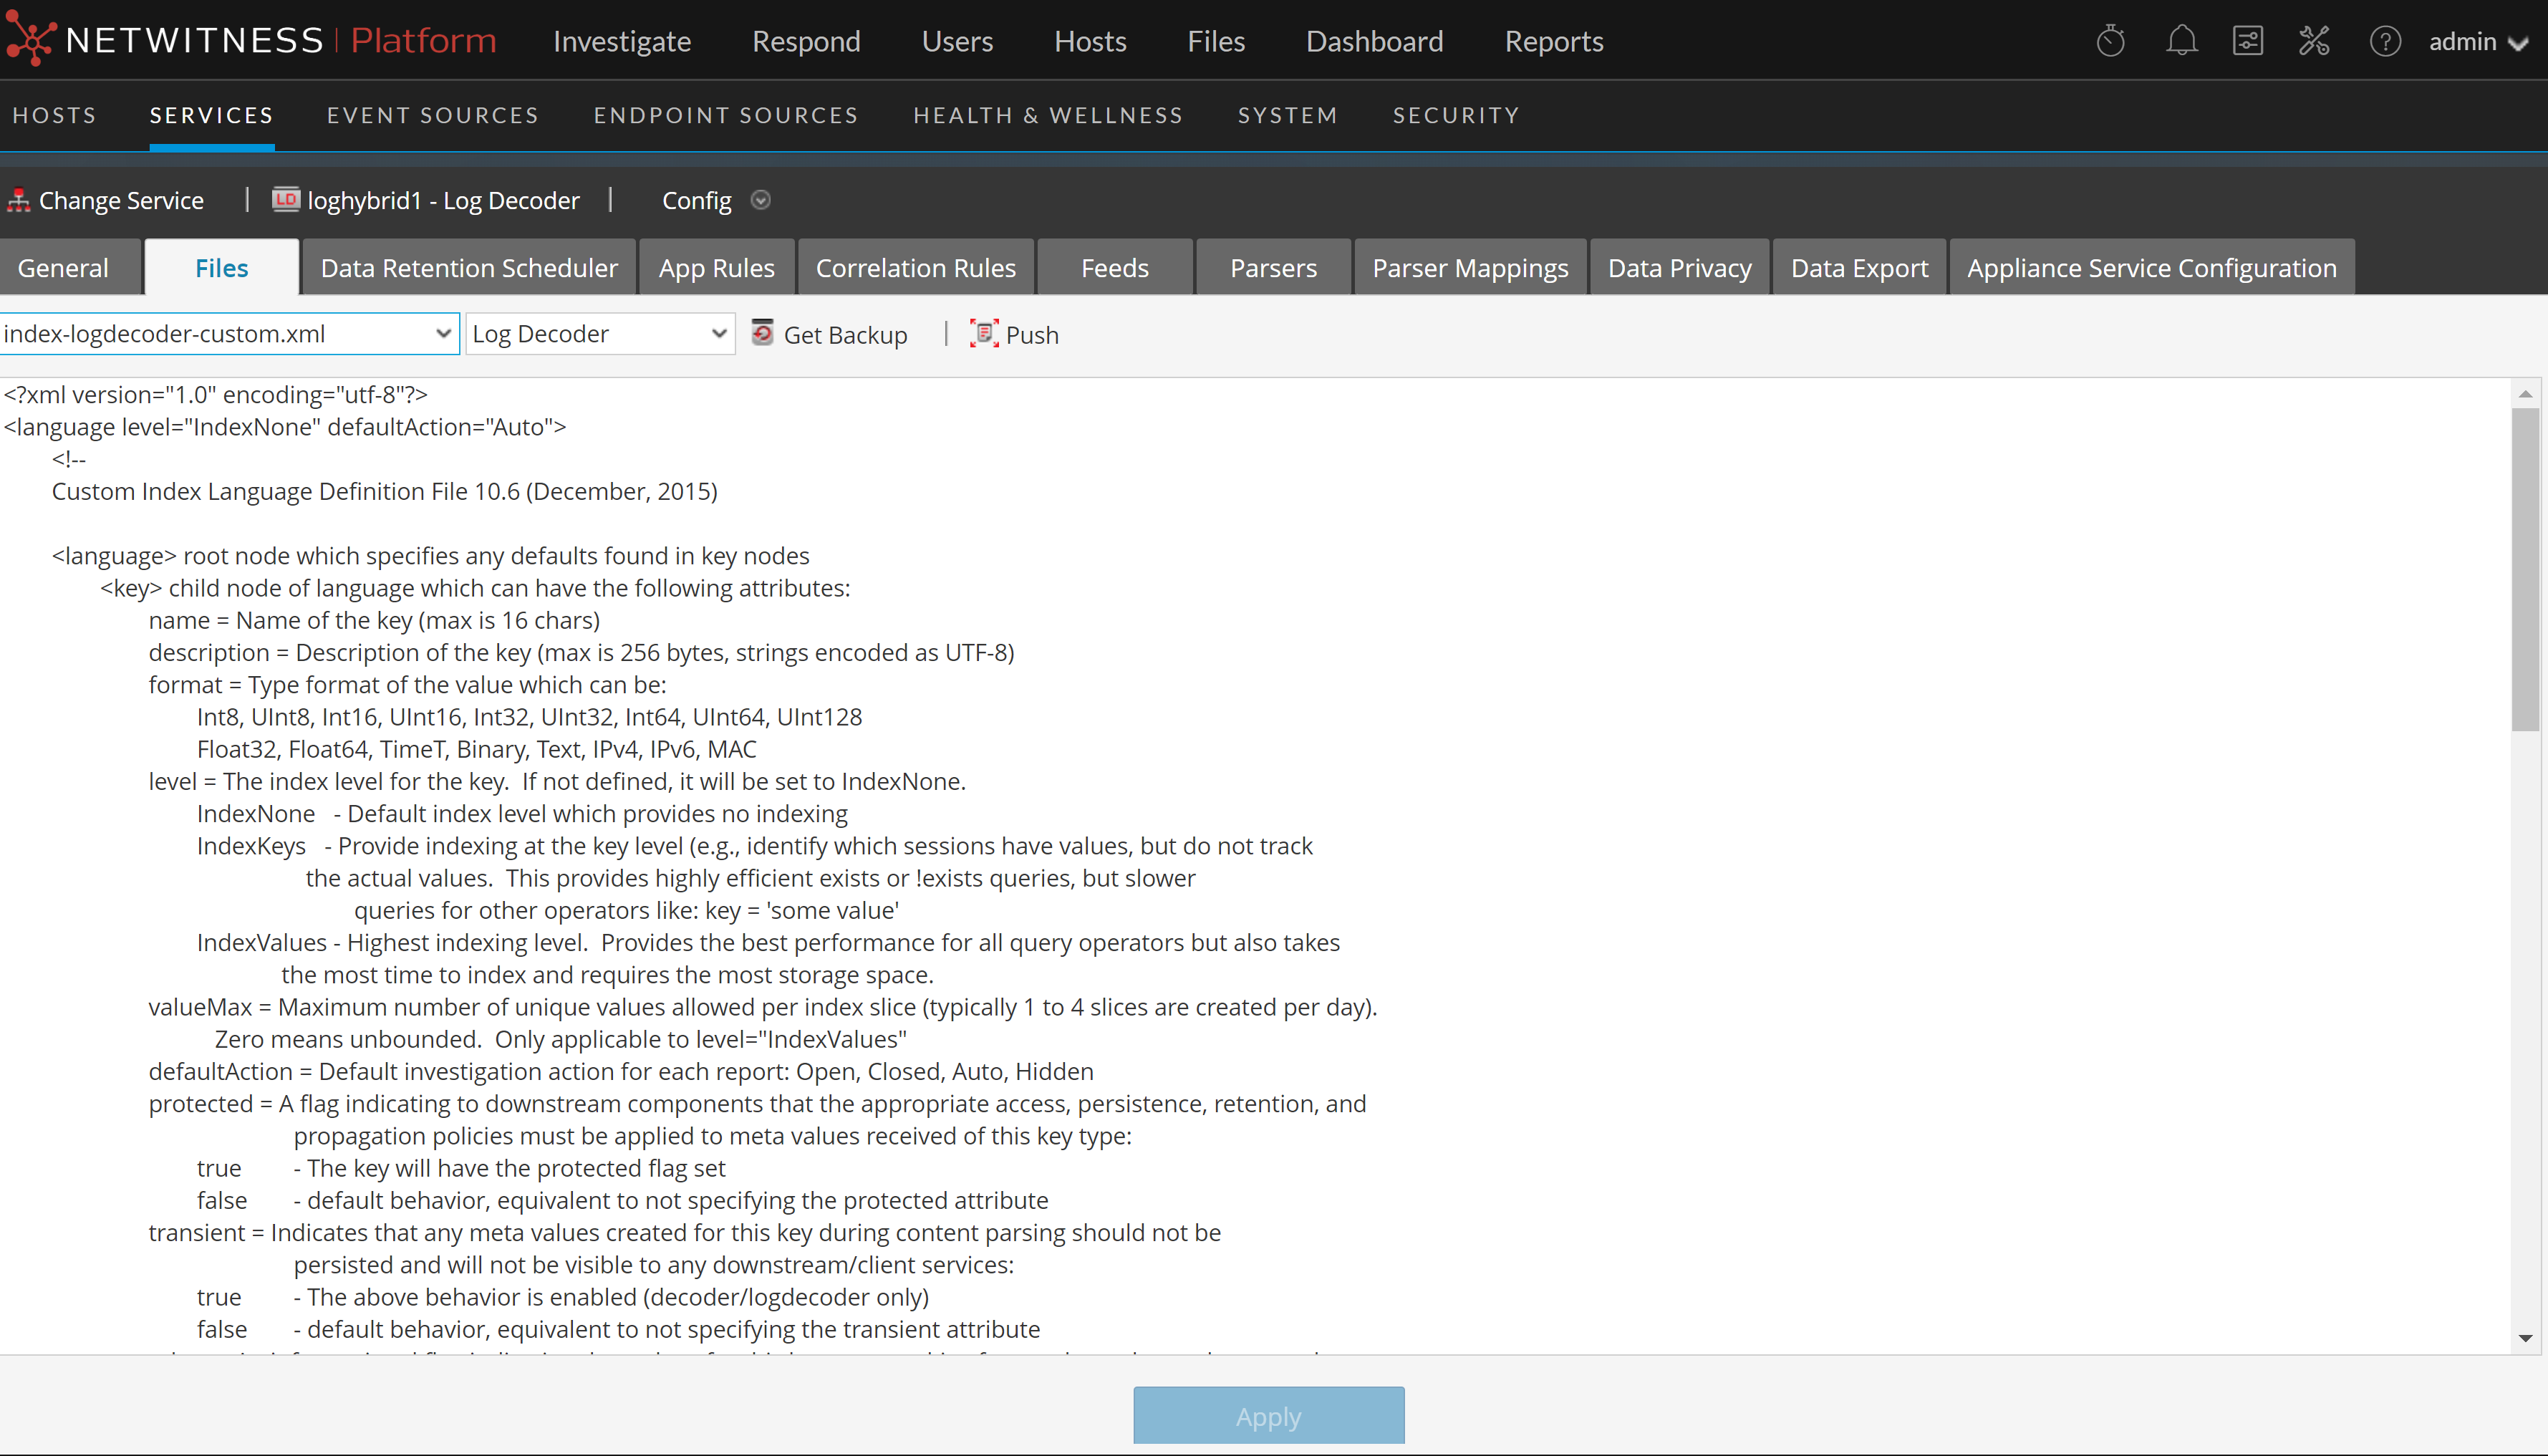Screen dimensions: 2548x1456
Task: Click the Change Service icon
Action: [x=18, y=200]
